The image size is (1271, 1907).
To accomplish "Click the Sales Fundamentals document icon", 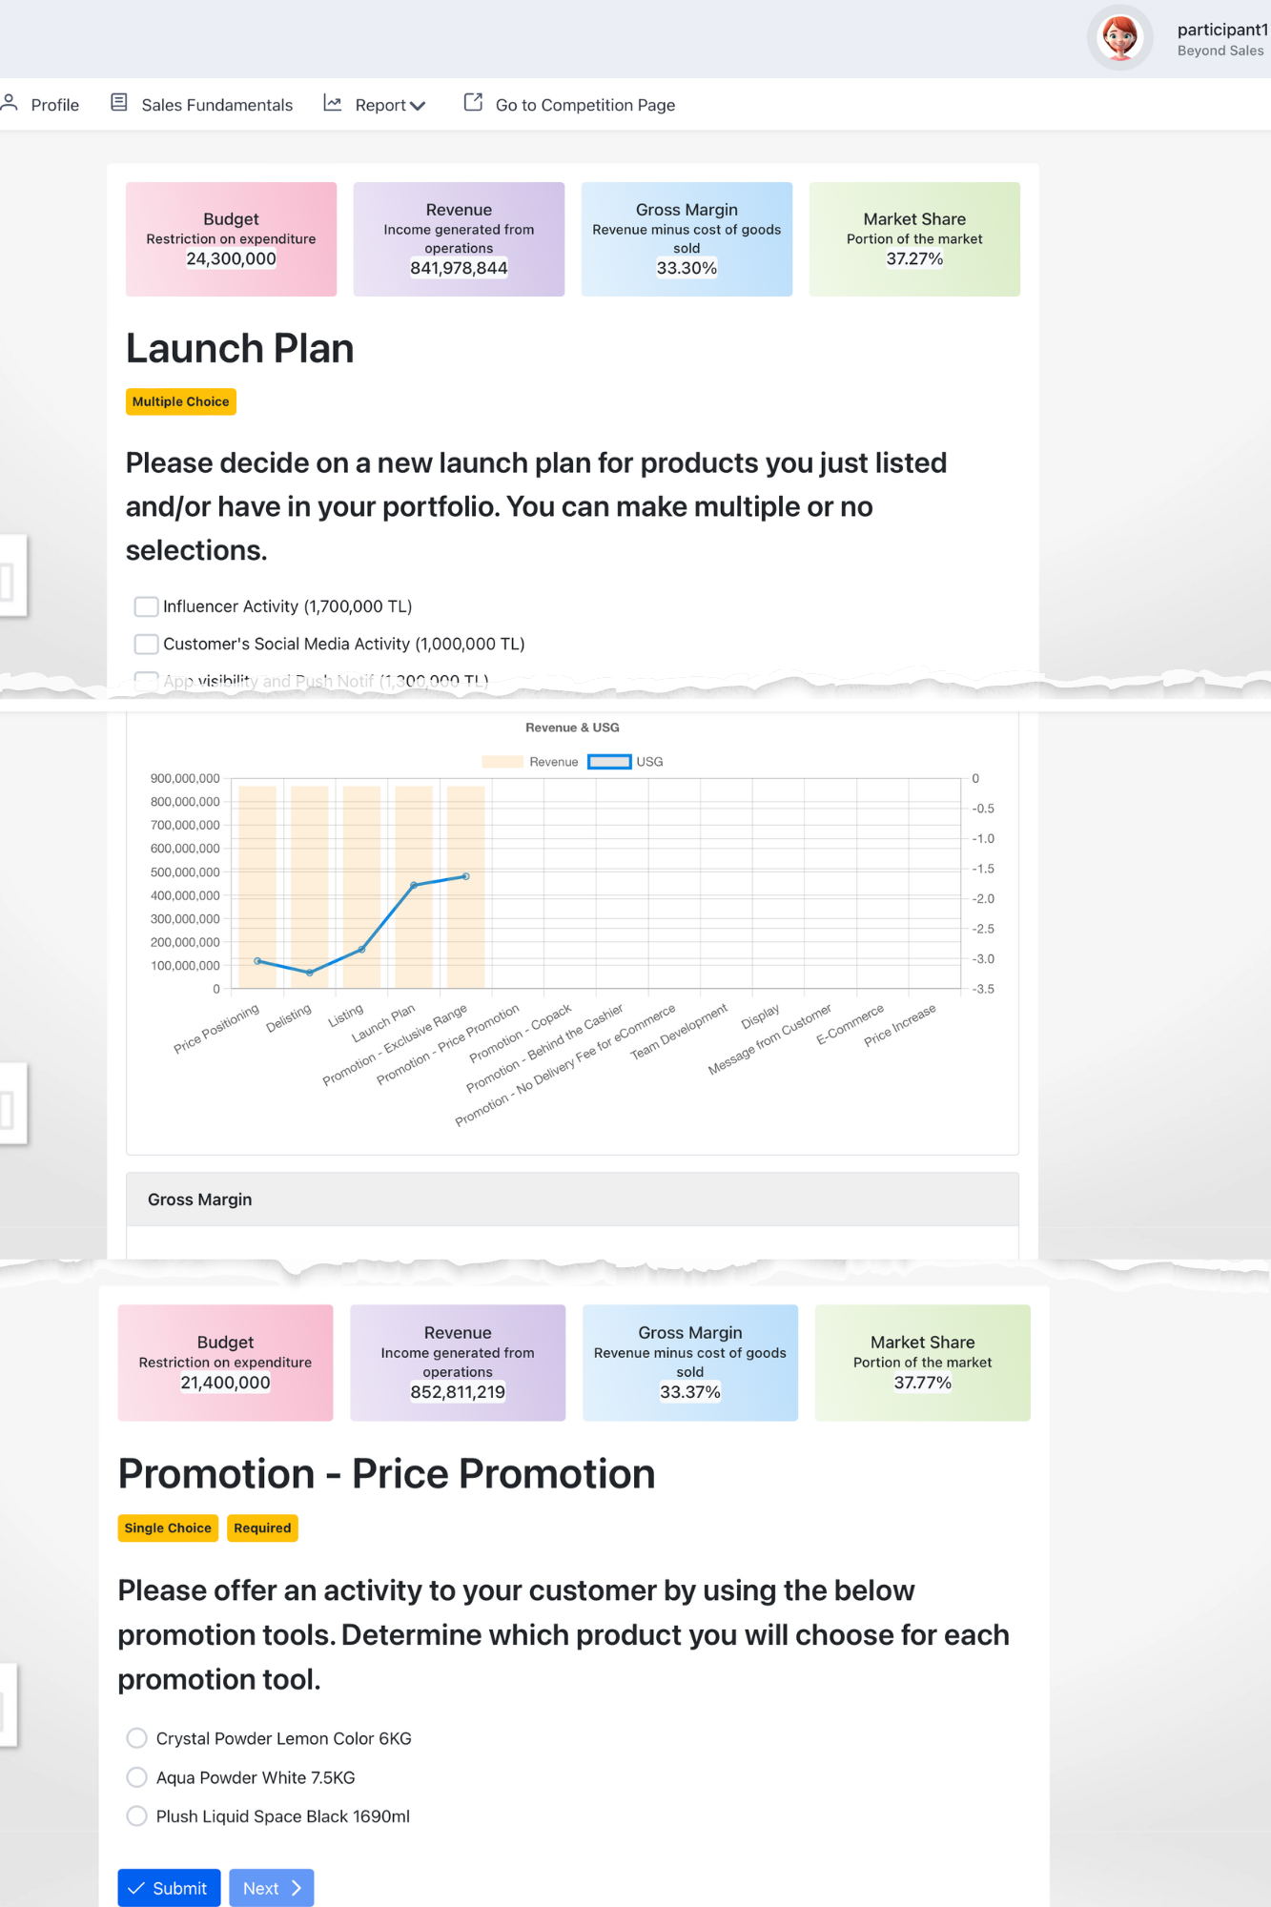I will click(x=119, y=103).
